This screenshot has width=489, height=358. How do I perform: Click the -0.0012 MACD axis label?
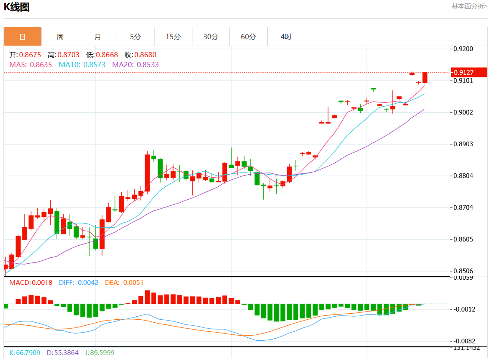tap(464, 309)
